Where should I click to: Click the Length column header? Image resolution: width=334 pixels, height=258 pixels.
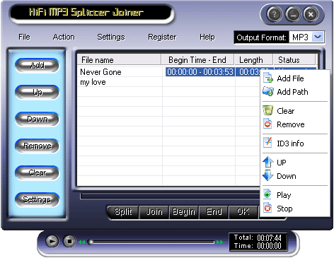(253, 60)
